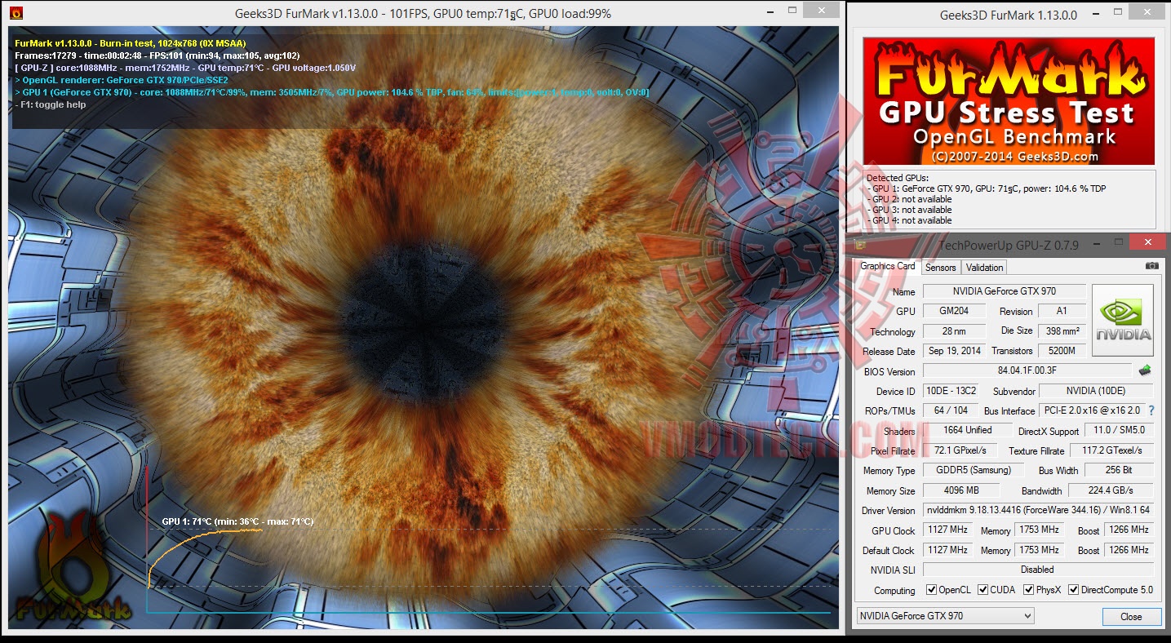The image size is (1171, 643).
Task: Click the Subvendor field NVIDIA (10DE)
Action: [1096, 391]
